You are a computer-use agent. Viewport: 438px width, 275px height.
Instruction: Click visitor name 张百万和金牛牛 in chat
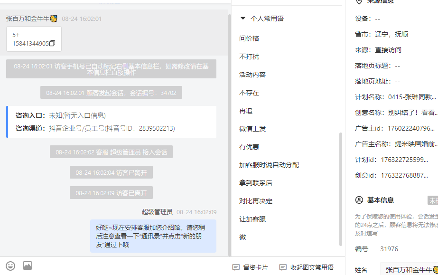[32, 19]
